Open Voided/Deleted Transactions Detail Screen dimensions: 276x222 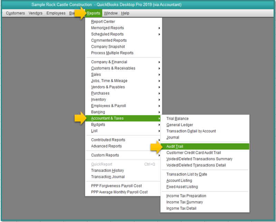coord(205,165)
